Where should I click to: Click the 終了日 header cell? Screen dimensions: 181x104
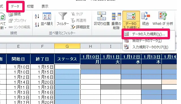pos(42,59)
